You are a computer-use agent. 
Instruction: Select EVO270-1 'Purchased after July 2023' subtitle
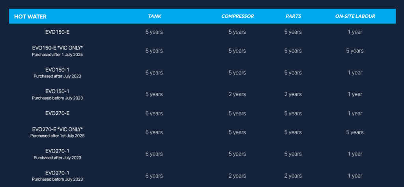pyautogui.click(x=57, y=158)
